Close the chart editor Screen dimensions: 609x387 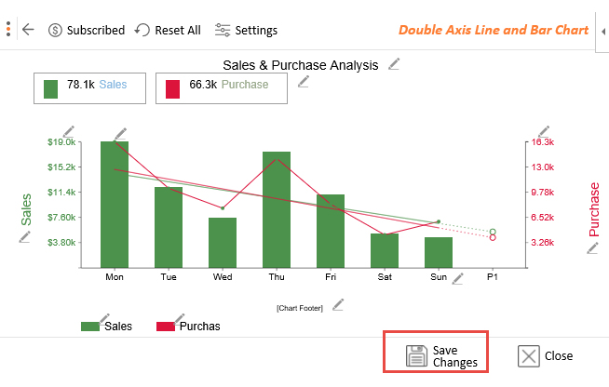point(546,356)
